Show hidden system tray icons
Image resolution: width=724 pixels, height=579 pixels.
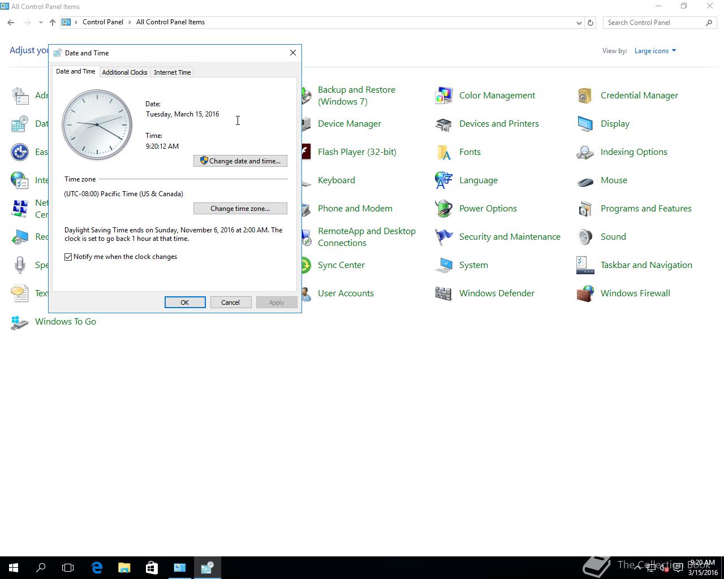[x=638, y=568]
